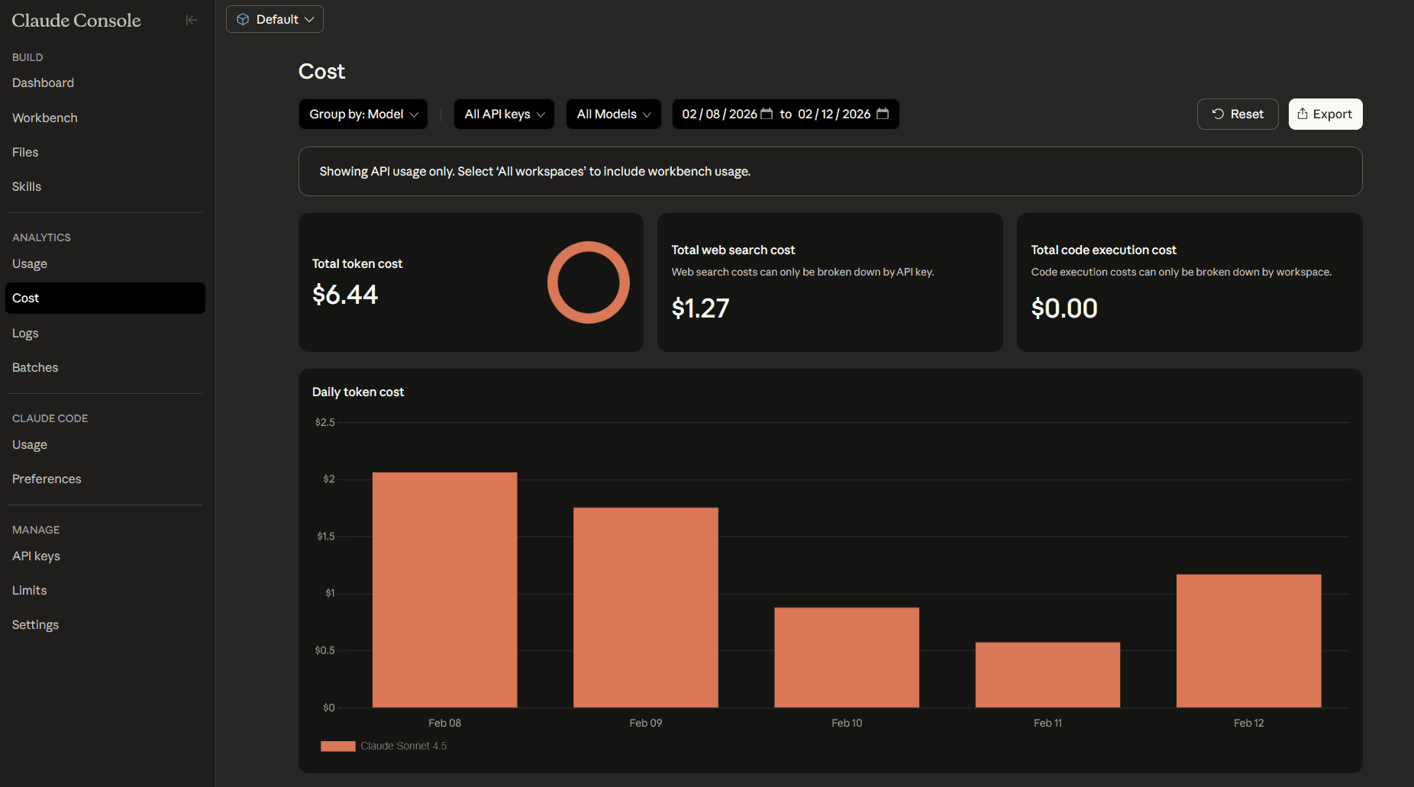Open the Limits page
This screenshot has width=1414, height=787.
[29, 590]
